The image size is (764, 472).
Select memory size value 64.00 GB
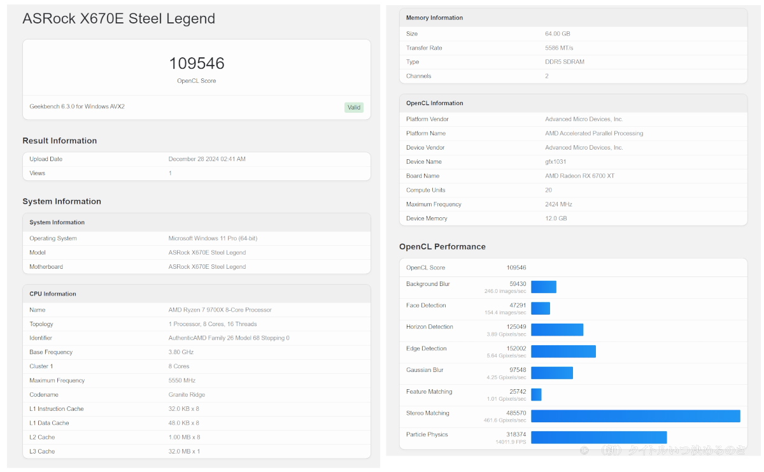pos(558,34)
